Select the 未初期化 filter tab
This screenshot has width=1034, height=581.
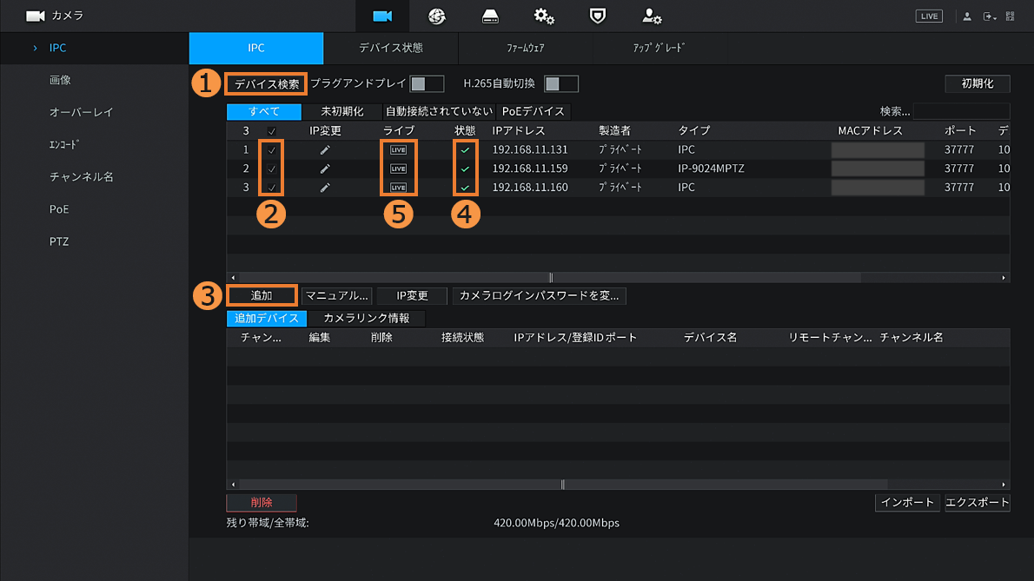point(341,112)
